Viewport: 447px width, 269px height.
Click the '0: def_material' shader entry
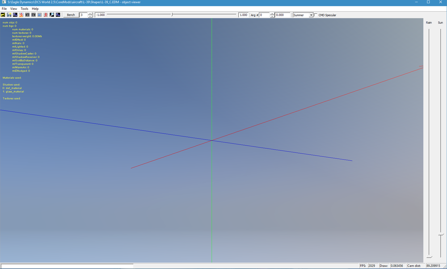coord(12,88)
